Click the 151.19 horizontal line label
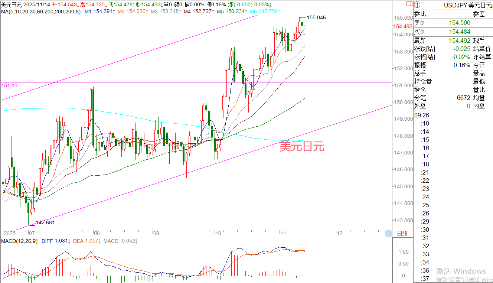 pos(9,85)
